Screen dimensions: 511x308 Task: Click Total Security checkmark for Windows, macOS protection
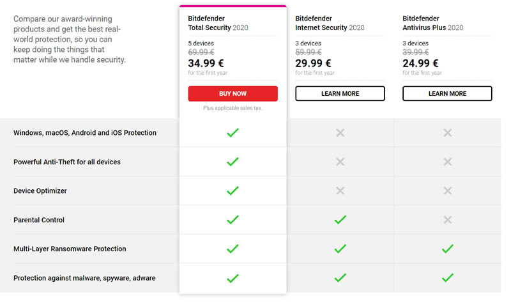coord(233,133)
